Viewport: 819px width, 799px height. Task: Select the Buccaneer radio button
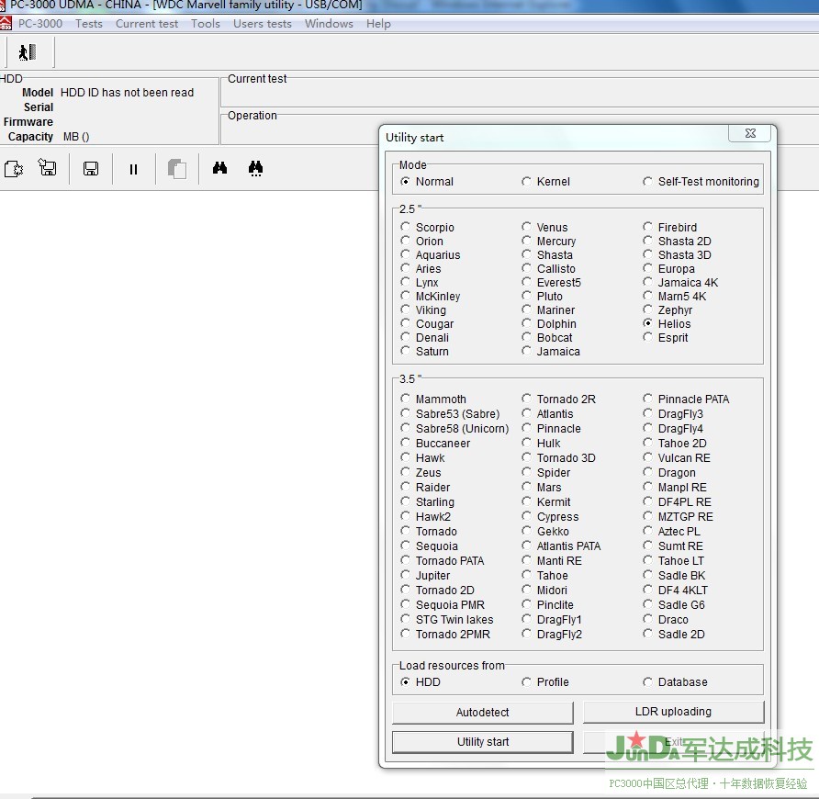coord(405,443)
